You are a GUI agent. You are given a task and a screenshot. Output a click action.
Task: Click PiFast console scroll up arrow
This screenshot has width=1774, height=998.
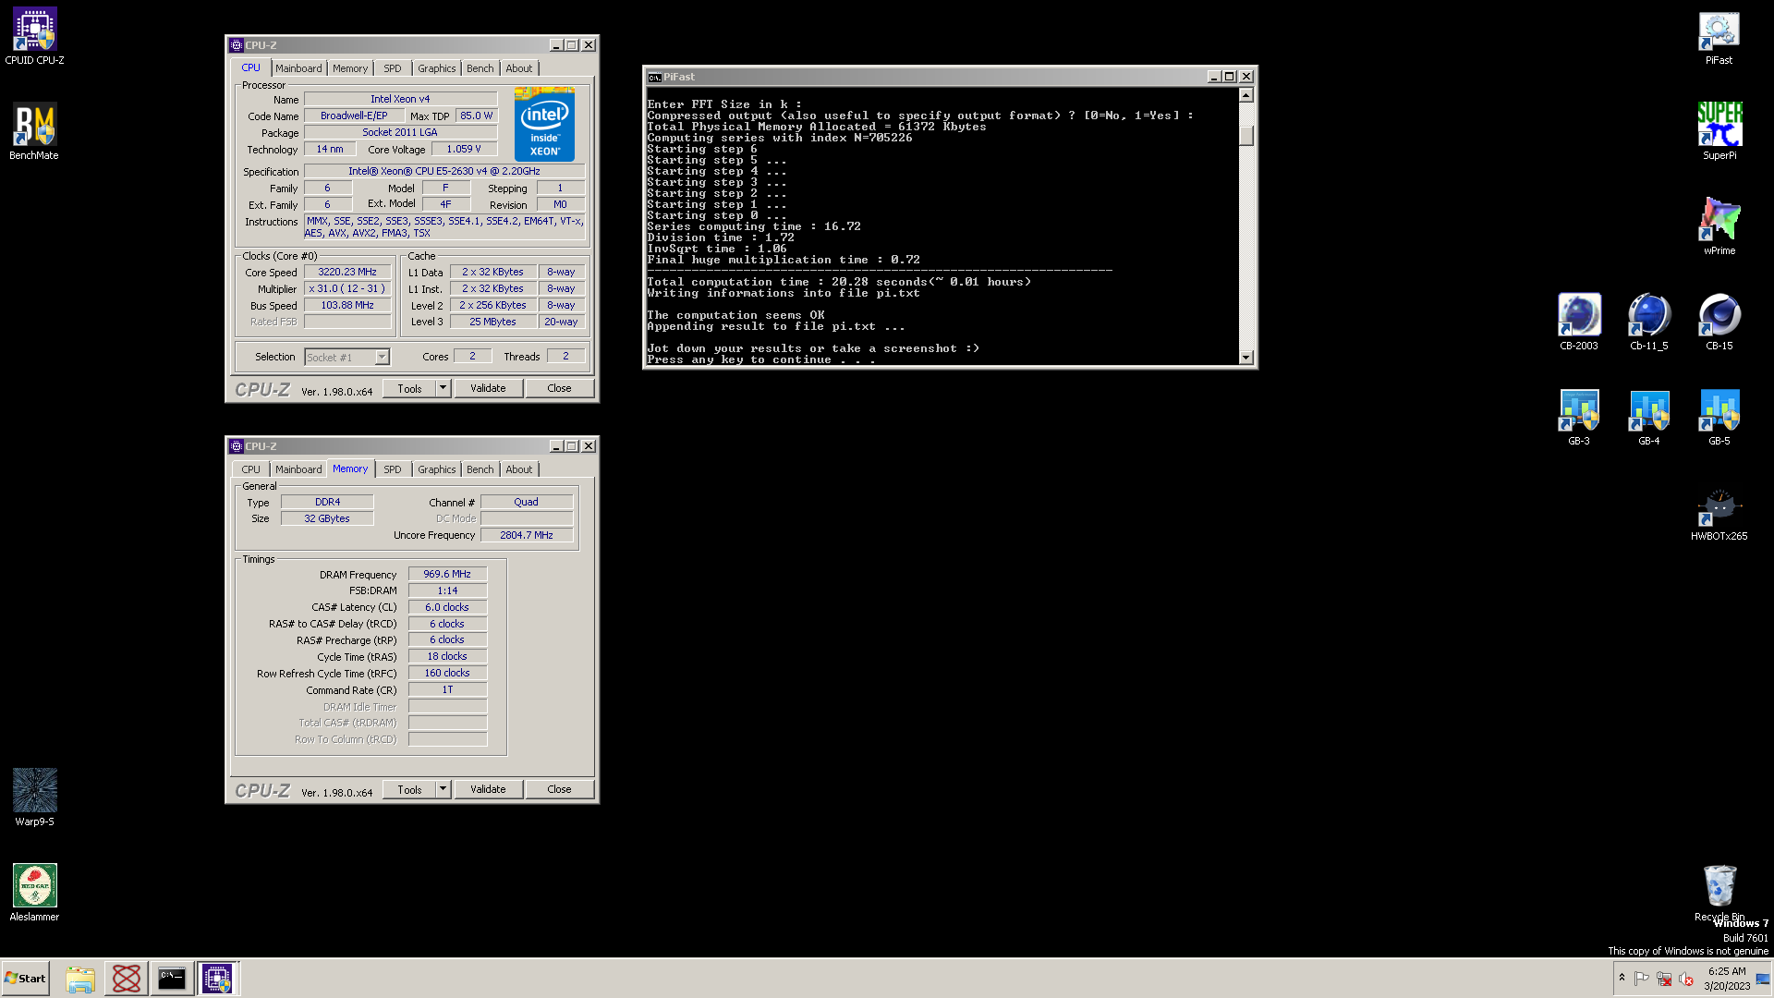tap(1245, 95)
